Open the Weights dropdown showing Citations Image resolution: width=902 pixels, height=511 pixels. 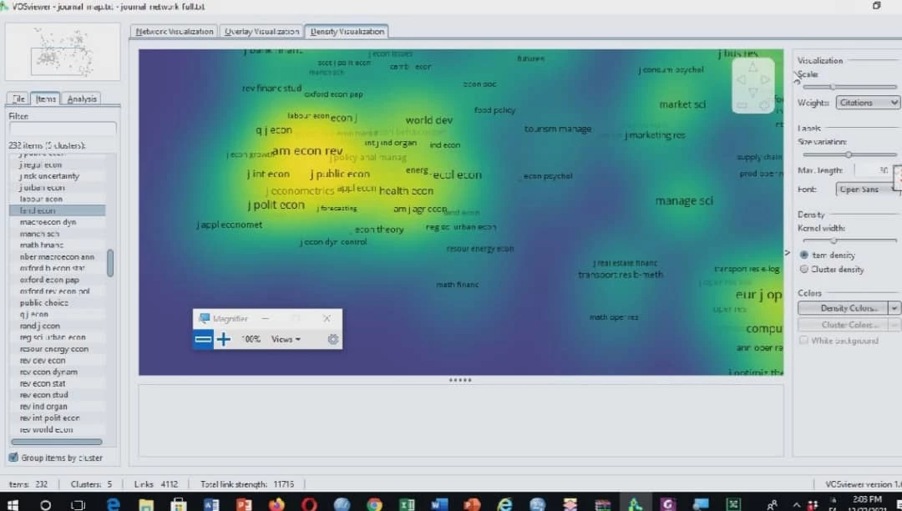867,103
